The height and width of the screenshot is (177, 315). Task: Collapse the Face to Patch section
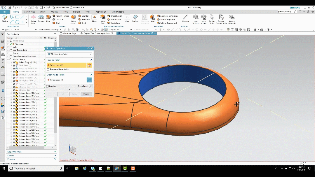(x=91, y=60)
